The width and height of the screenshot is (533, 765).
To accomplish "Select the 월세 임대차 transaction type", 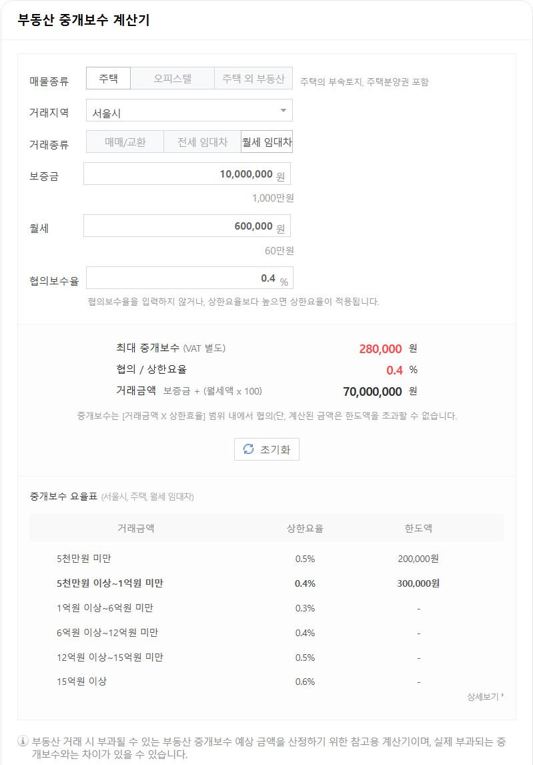I will [267, 142].
